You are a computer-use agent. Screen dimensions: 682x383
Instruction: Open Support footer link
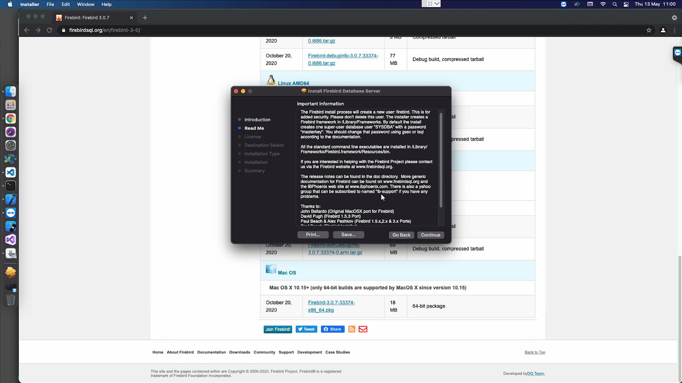tap(286, 352)
